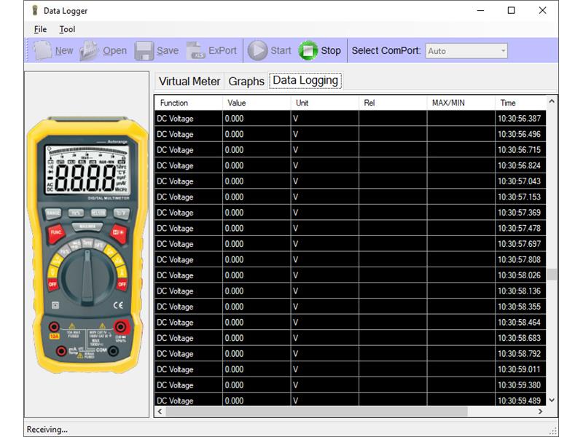
Task: Click the Value column header
Action: pos(257,103)
